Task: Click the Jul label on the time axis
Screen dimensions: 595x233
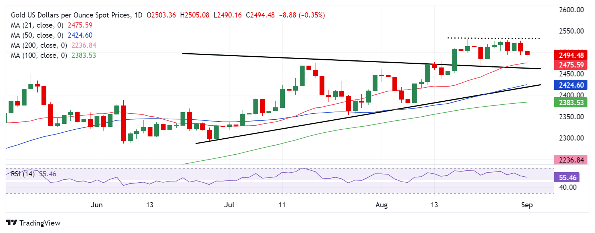Action: click(x=229, y=205)
